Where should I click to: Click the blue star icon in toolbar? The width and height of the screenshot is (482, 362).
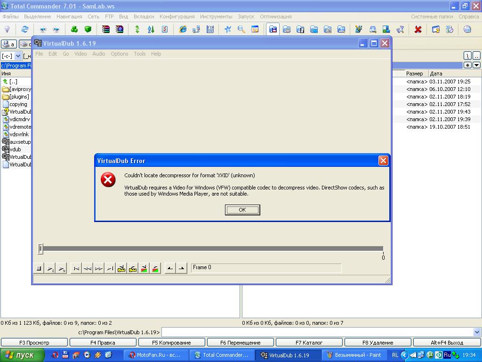(x=228, y=30)
